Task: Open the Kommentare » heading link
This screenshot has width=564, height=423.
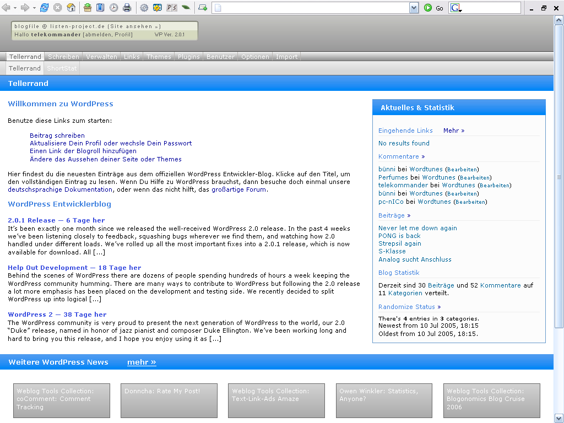Action: click(402, 156)
